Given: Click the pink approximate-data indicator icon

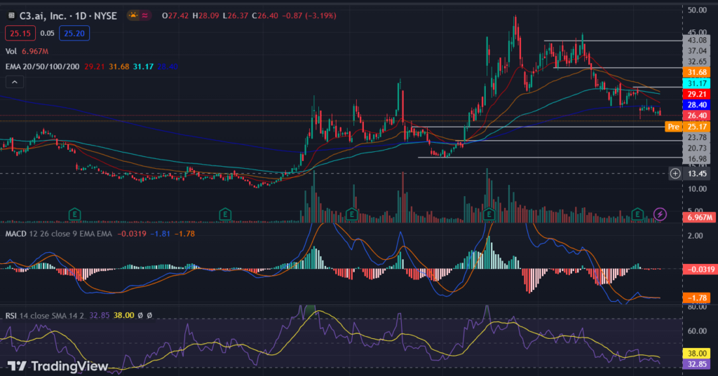Looking at the screenshot, I should (145, 15).
